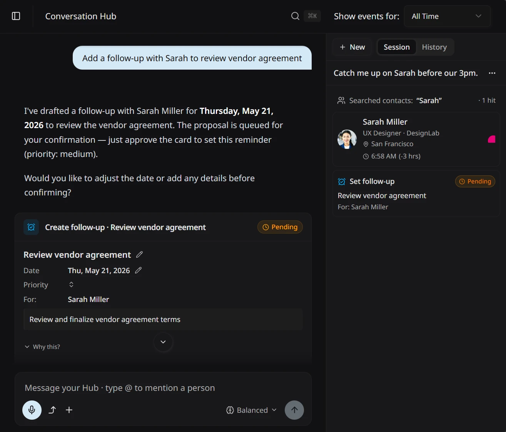Image resolution: width=506 pixels, height=432 pixels.
Task: Click the ⌘K shortcut badge
Action: pos(312,16)
